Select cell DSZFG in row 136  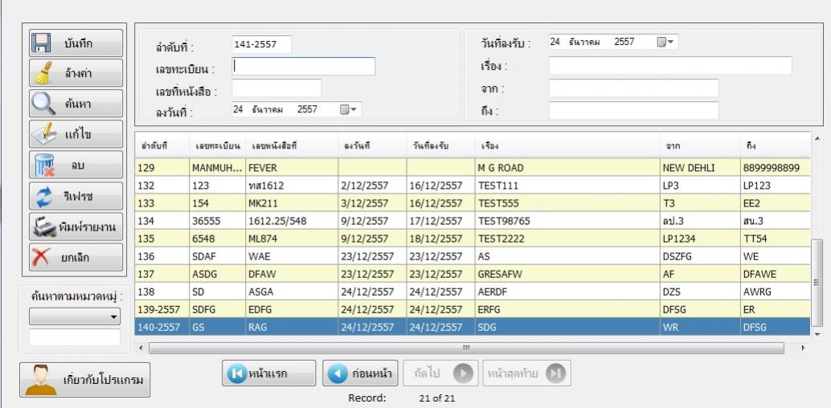tap(700, 257)
